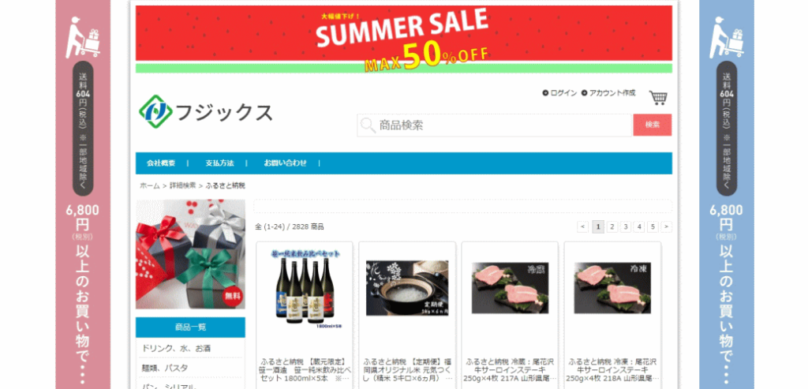The image size is (808, 389).
Task: Click the Fujix logo
Action: point(206,112)
